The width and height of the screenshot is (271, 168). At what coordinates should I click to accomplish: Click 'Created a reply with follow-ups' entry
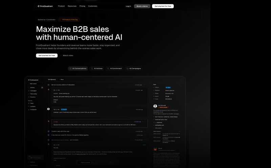[x=61, y=131]
